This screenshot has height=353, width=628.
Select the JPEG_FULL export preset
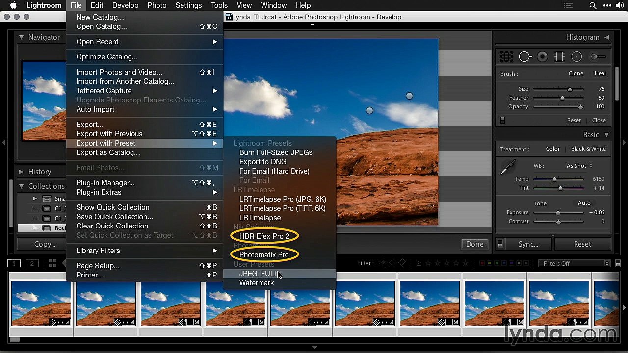tap(280, 274)
